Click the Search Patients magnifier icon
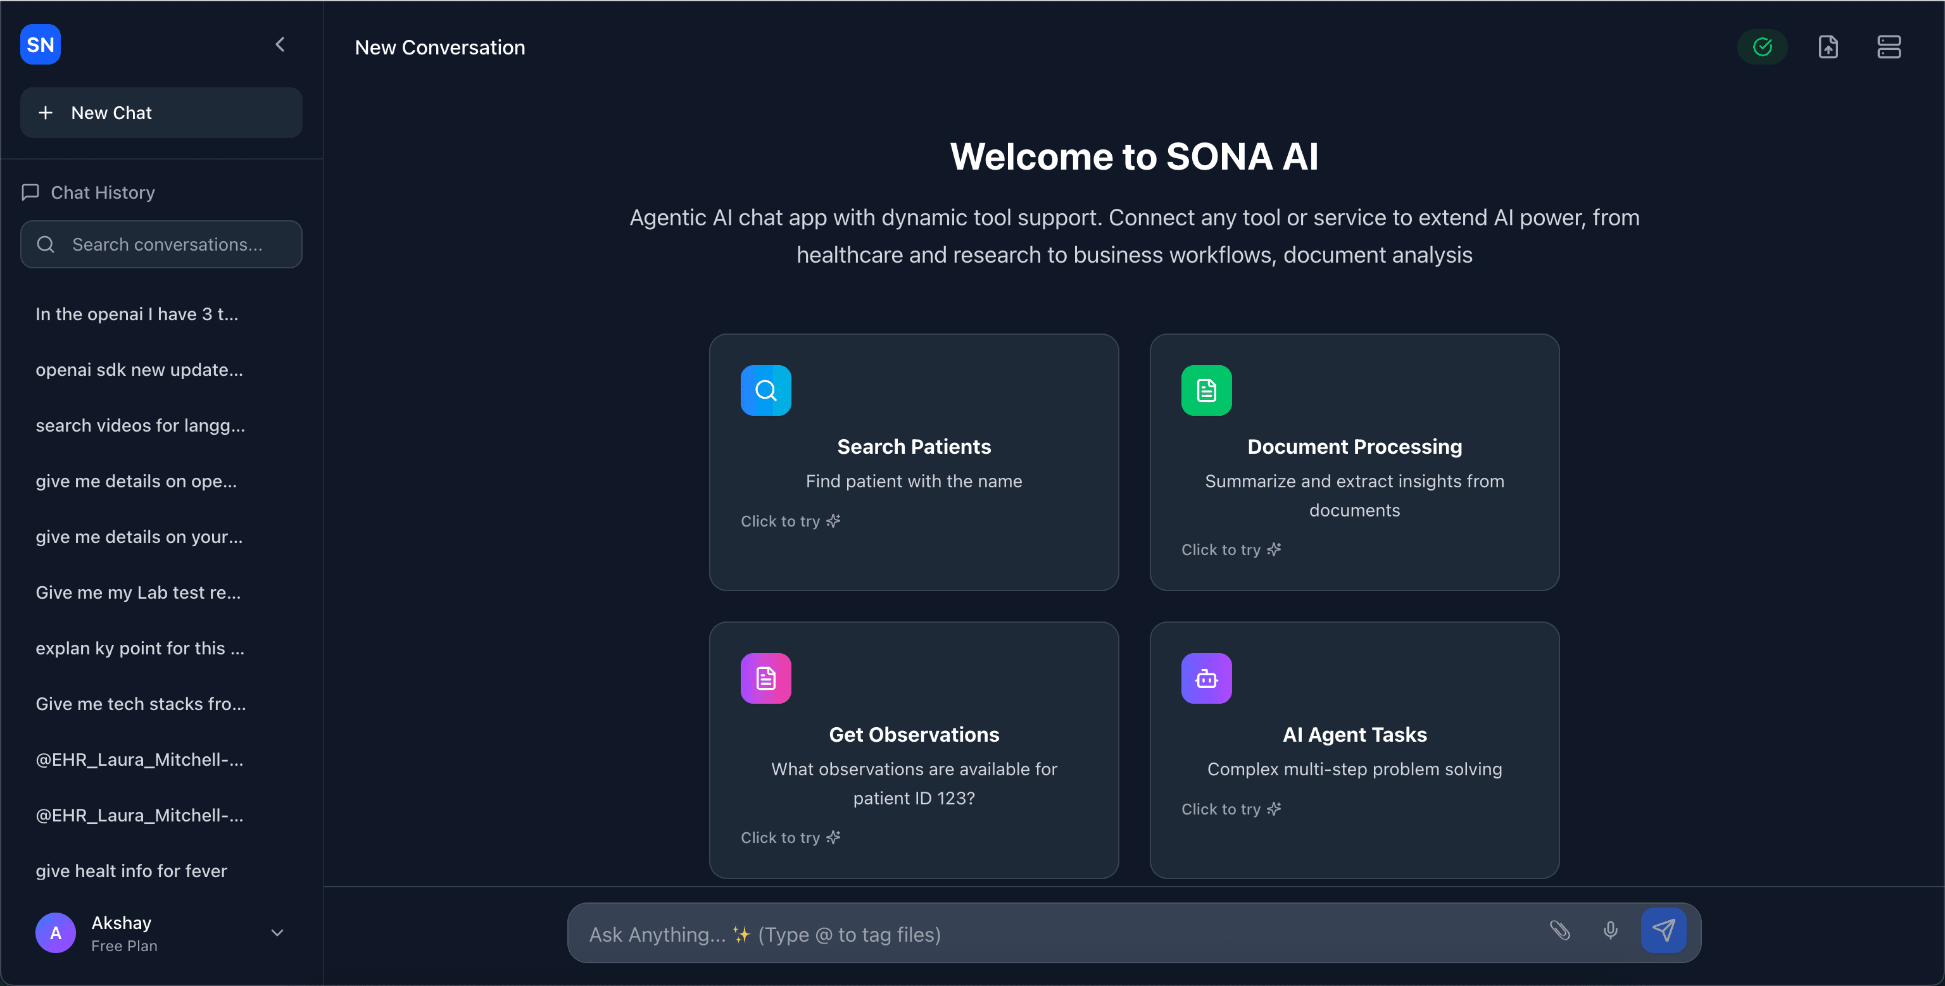The height and width of the screenshot is (986, 1945). [x=765, y=390]
